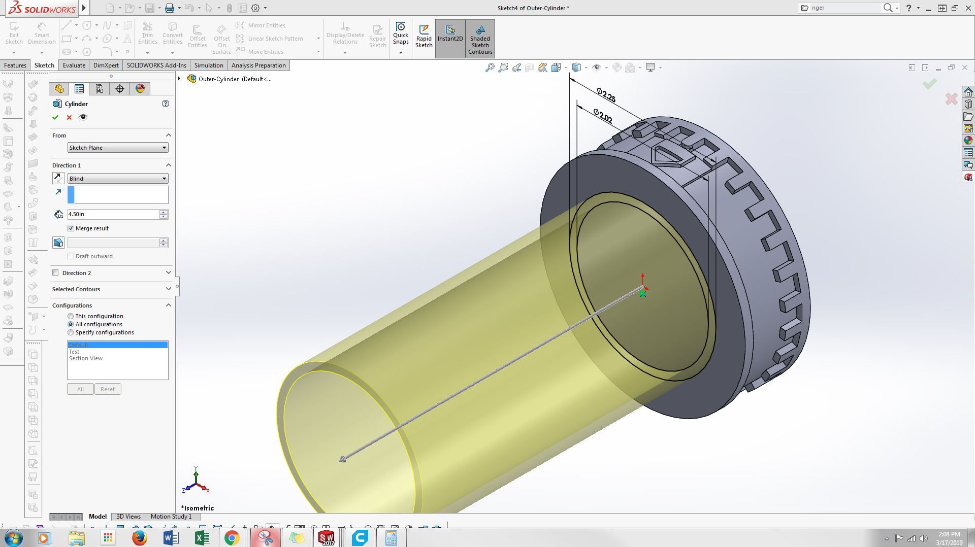The height and width of the screenshot is (547, 975).
Task: Expand the Selected Contours section
Action: [112, 289]
